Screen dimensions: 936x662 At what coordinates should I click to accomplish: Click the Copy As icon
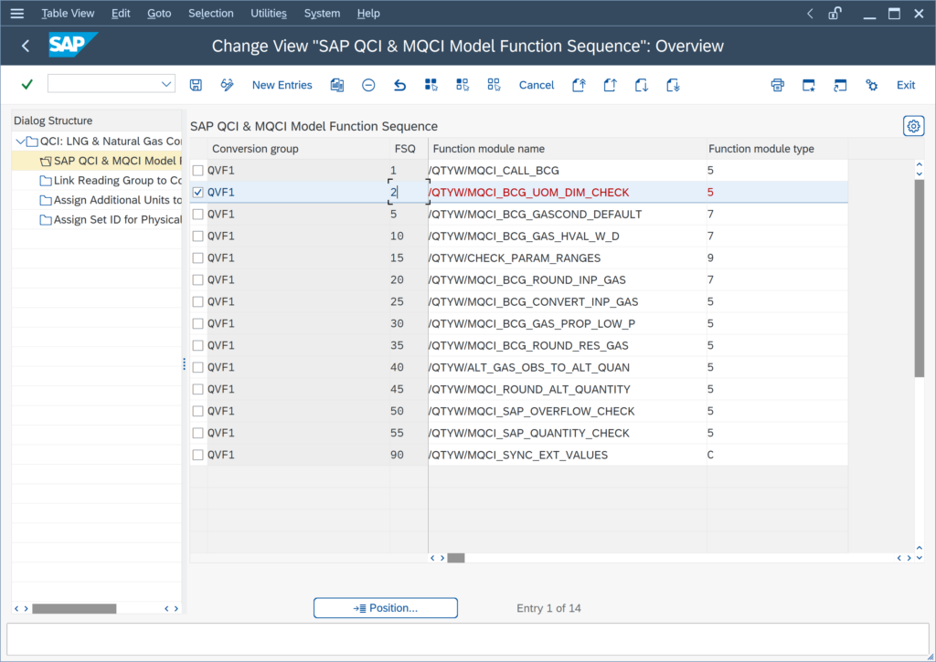[x=337, y=85]
